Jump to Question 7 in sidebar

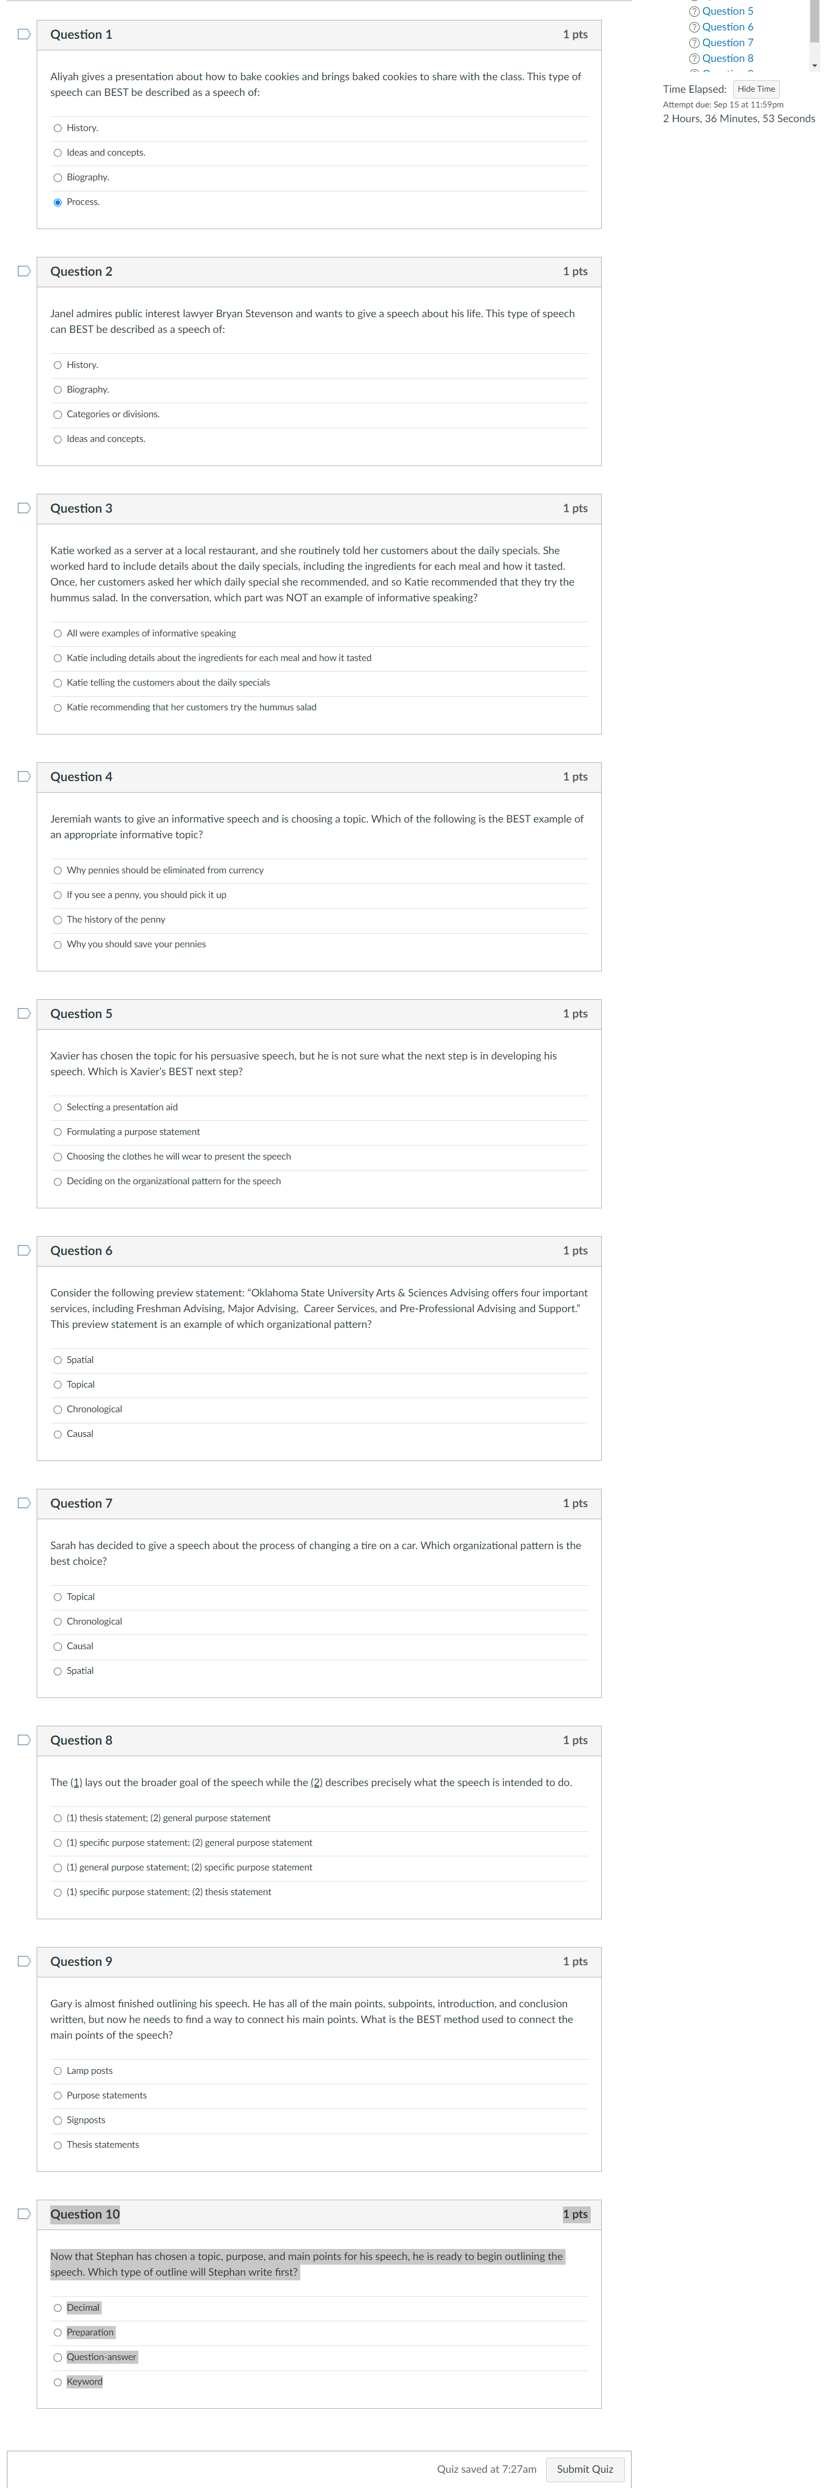(x=727, y=42)
